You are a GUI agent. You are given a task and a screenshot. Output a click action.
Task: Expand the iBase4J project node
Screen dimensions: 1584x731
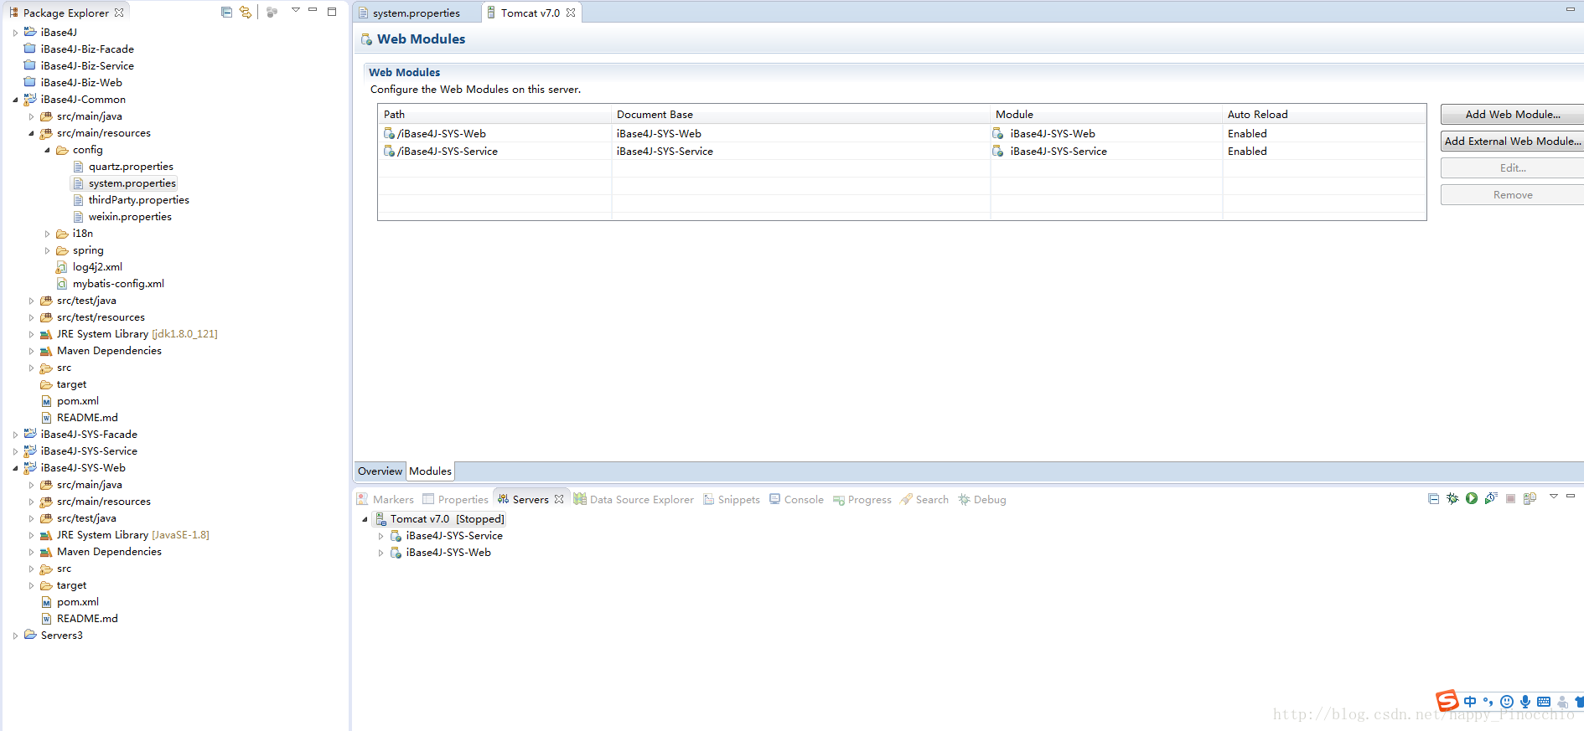point(15,33)
